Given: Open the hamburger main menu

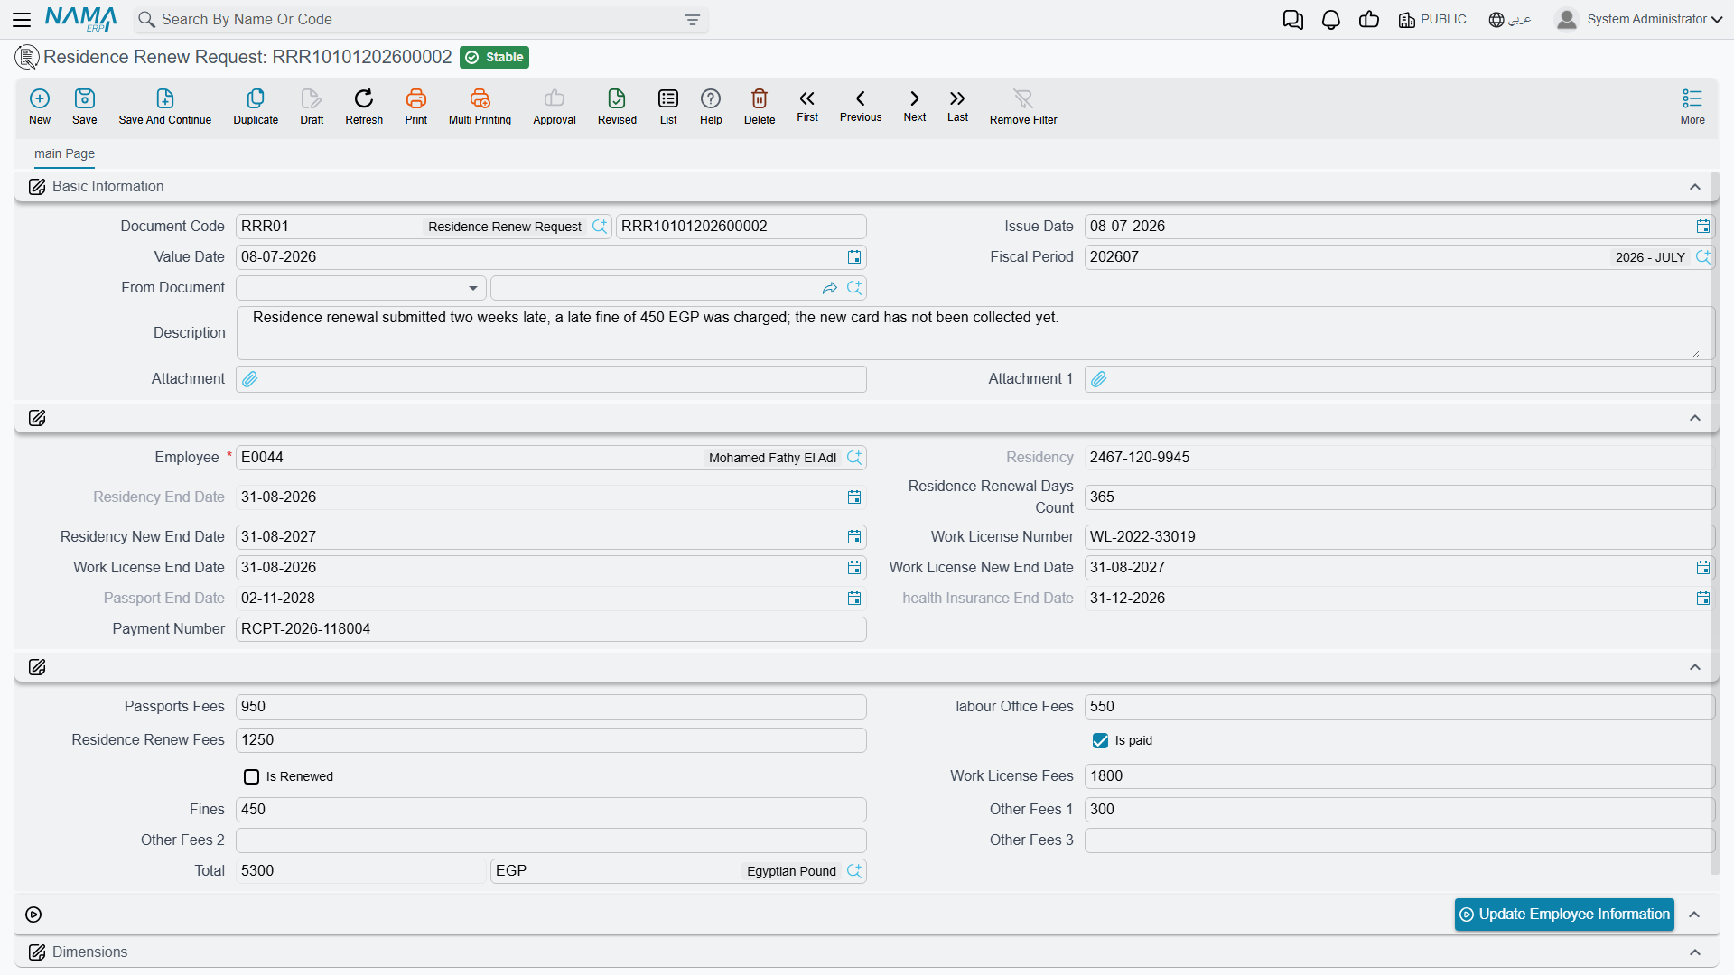Looking at the screenshot, I should click(22, 20).
